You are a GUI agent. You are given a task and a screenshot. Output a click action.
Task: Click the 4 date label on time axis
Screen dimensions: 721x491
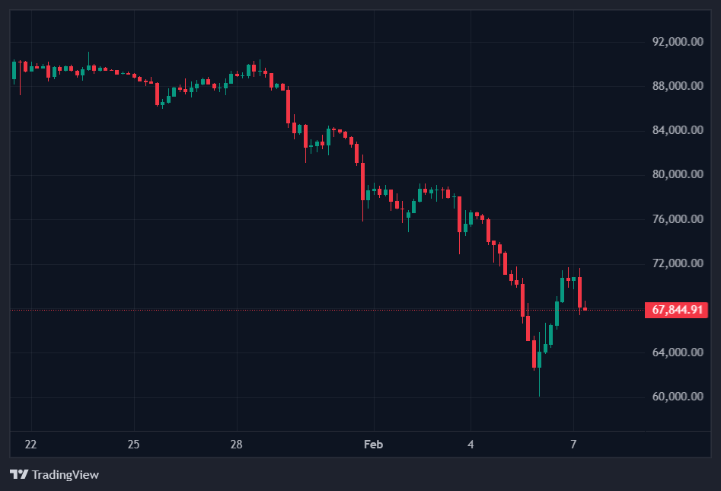point(471,444)
